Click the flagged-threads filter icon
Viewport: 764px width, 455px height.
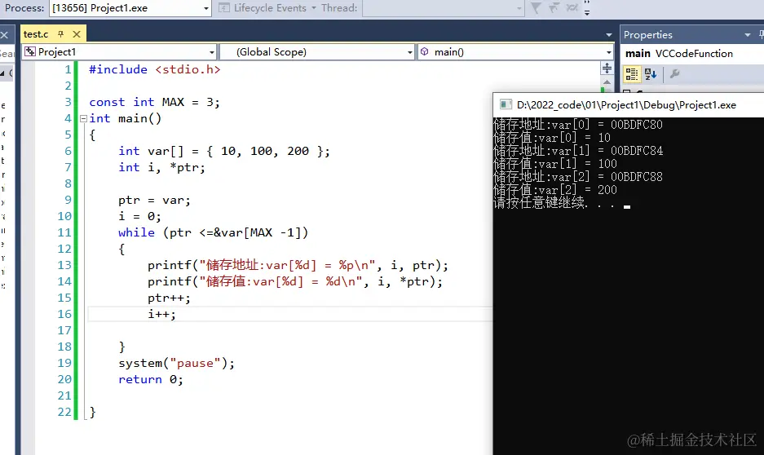(x=554, y=8)
